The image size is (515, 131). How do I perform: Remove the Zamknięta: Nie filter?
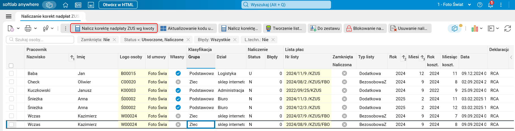pos(114,40)
